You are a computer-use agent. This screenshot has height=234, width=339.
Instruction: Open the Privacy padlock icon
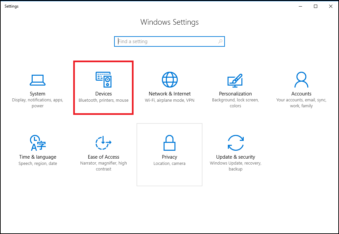pyautogui.click(x=169, y=143)
